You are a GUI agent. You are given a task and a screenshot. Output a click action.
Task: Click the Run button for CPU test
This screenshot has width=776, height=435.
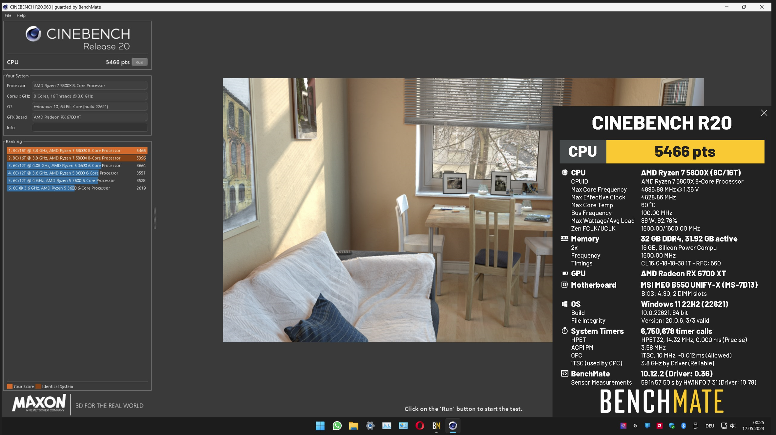coord(139,62)
